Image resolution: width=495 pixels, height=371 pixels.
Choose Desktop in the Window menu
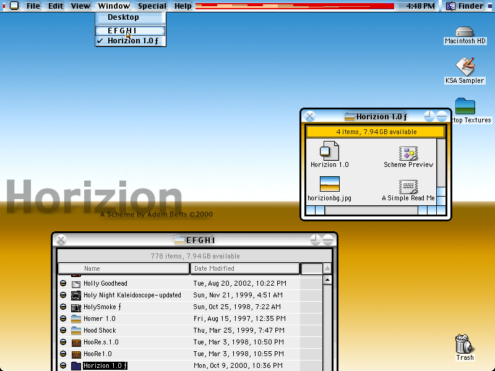point(131,17)
